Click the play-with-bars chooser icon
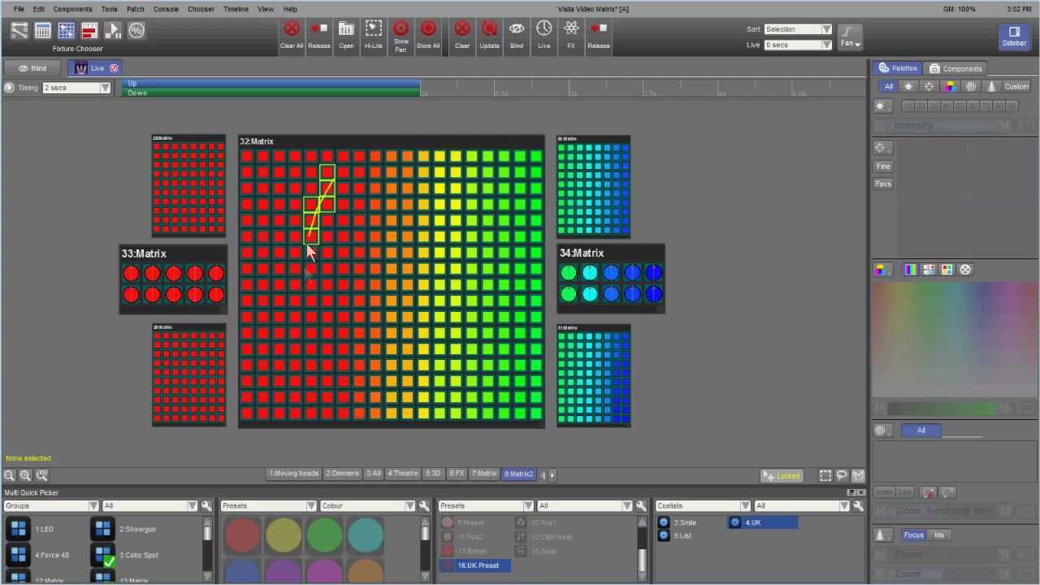 click(113, 31)
